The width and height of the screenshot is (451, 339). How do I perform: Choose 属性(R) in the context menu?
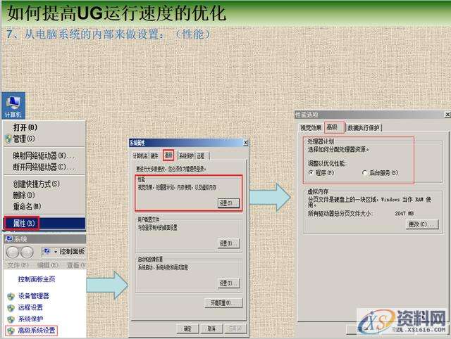click(44, 224)
